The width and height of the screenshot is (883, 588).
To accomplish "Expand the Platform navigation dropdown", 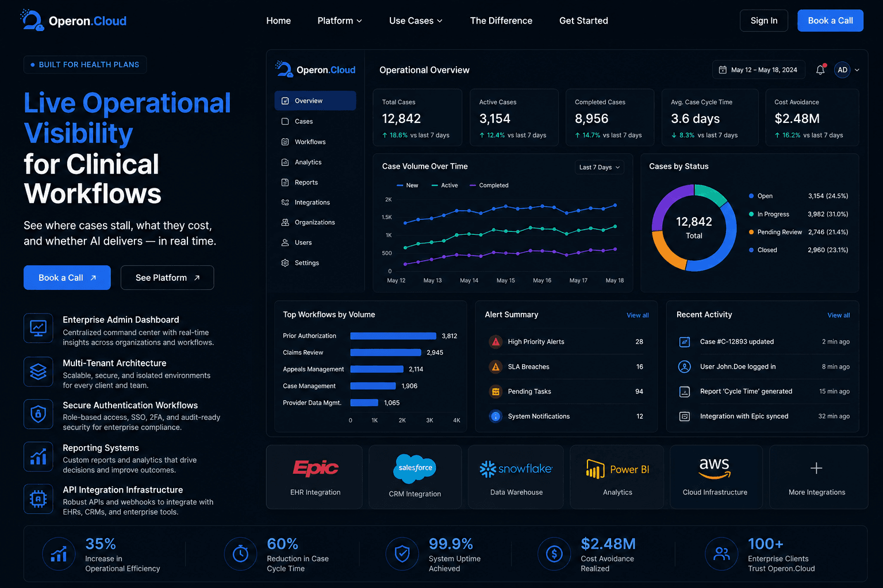I will pyautogui.click(x=340, y=21).
